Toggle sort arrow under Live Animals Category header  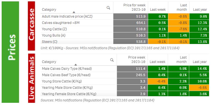76,65
